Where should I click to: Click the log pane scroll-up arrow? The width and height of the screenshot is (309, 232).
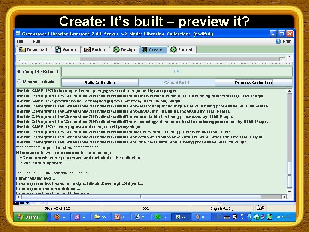(x=290, y=91)
